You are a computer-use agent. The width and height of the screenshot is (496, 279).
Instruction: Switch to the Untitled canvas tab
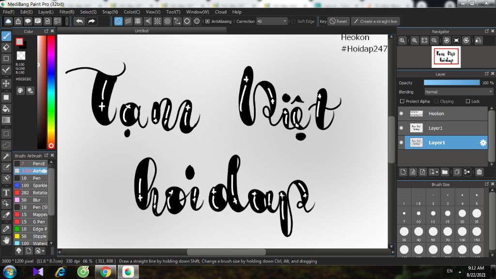click(141, 31)
